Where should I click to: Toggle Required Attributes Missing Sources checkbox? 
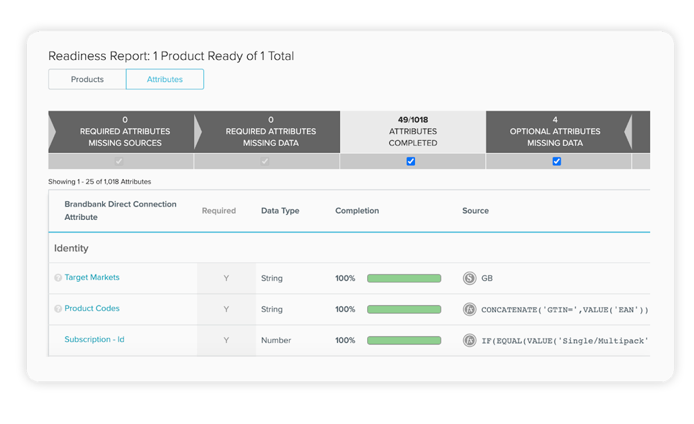point(119,161)
